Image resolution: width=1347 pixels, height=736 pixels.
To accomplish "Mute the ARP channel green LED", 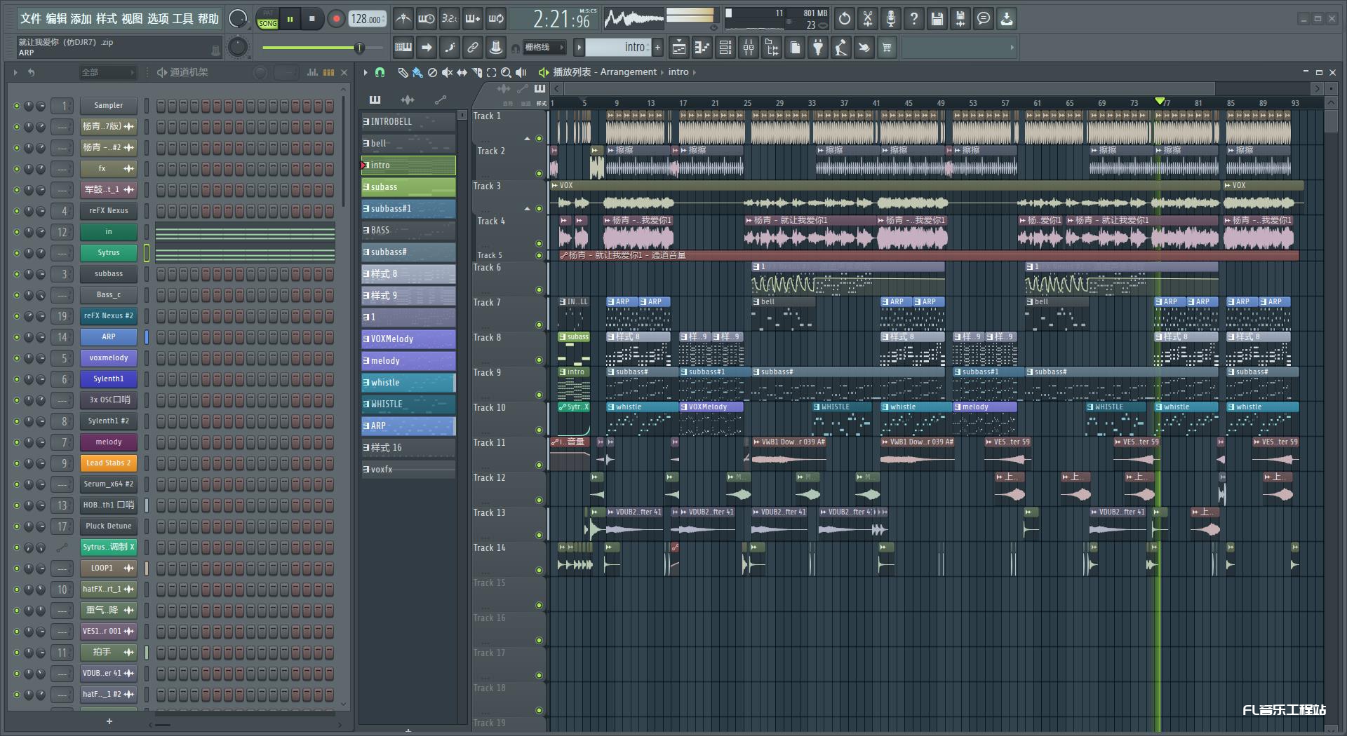I will (x=16, y=337).
